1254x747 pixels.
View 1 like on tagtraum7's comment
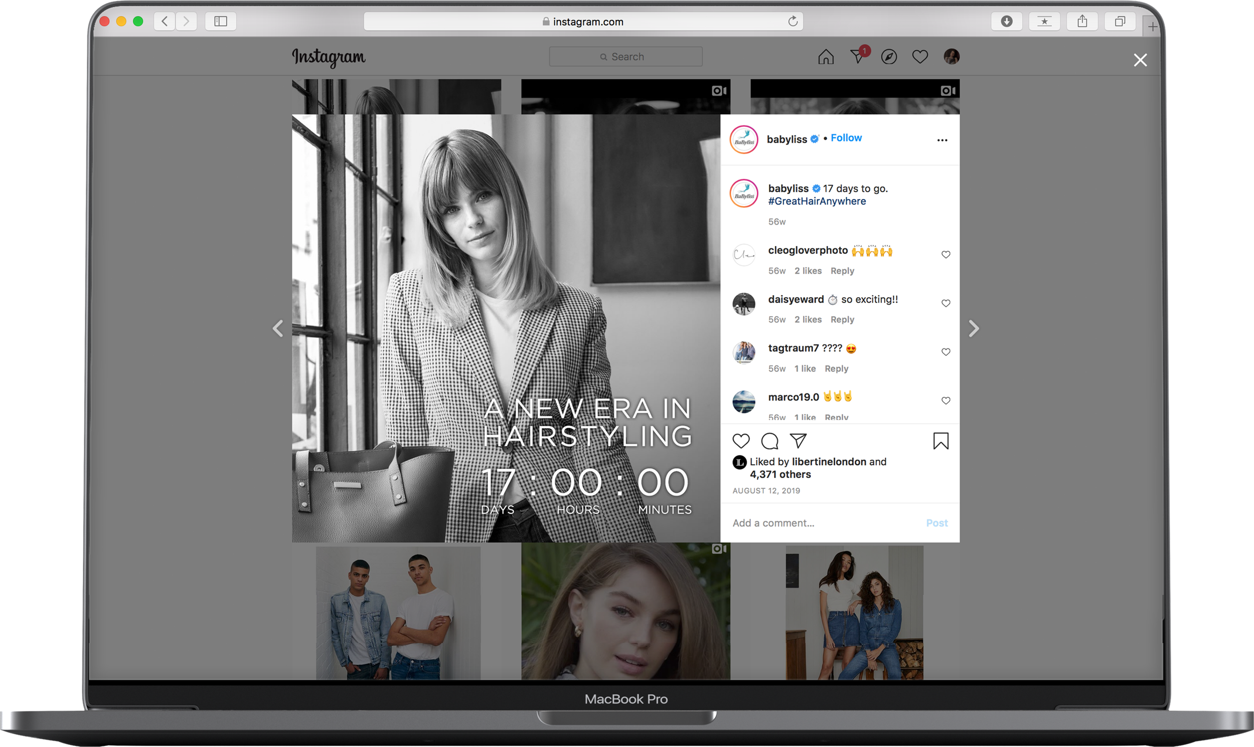point(804,369)
